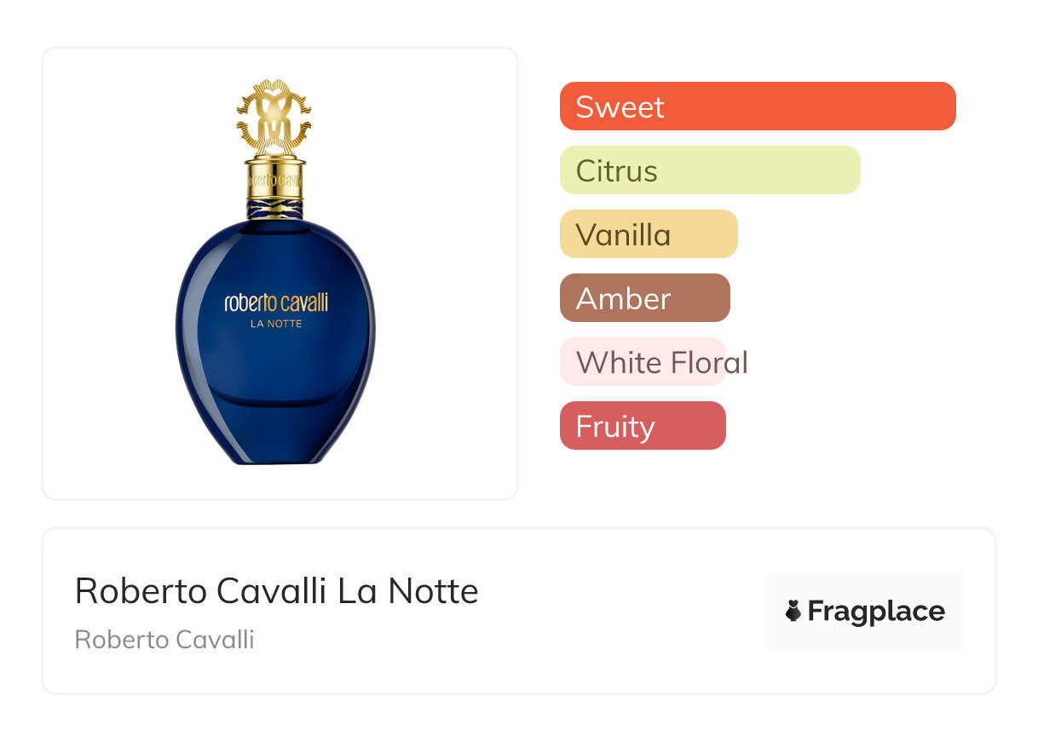The height and width of the screenshot is (736, 1038).
Task: Click 'LA NOTTE' text on the bottle
Action: (275, 324)
